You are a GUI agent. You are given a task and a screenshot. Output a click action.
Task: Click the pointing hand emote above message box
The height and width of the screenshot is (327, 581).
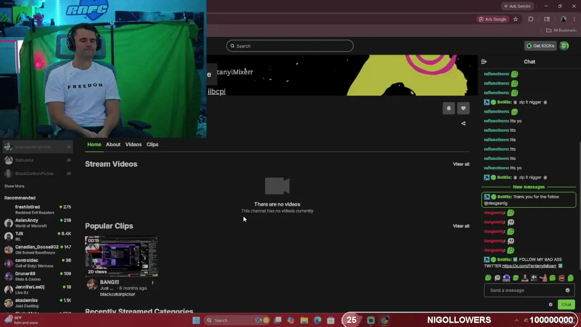543,278
